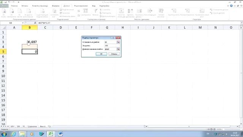Switch to the Review ribbon tab
The height and width of the screenshot is (137, 243).
coord(81,6)
